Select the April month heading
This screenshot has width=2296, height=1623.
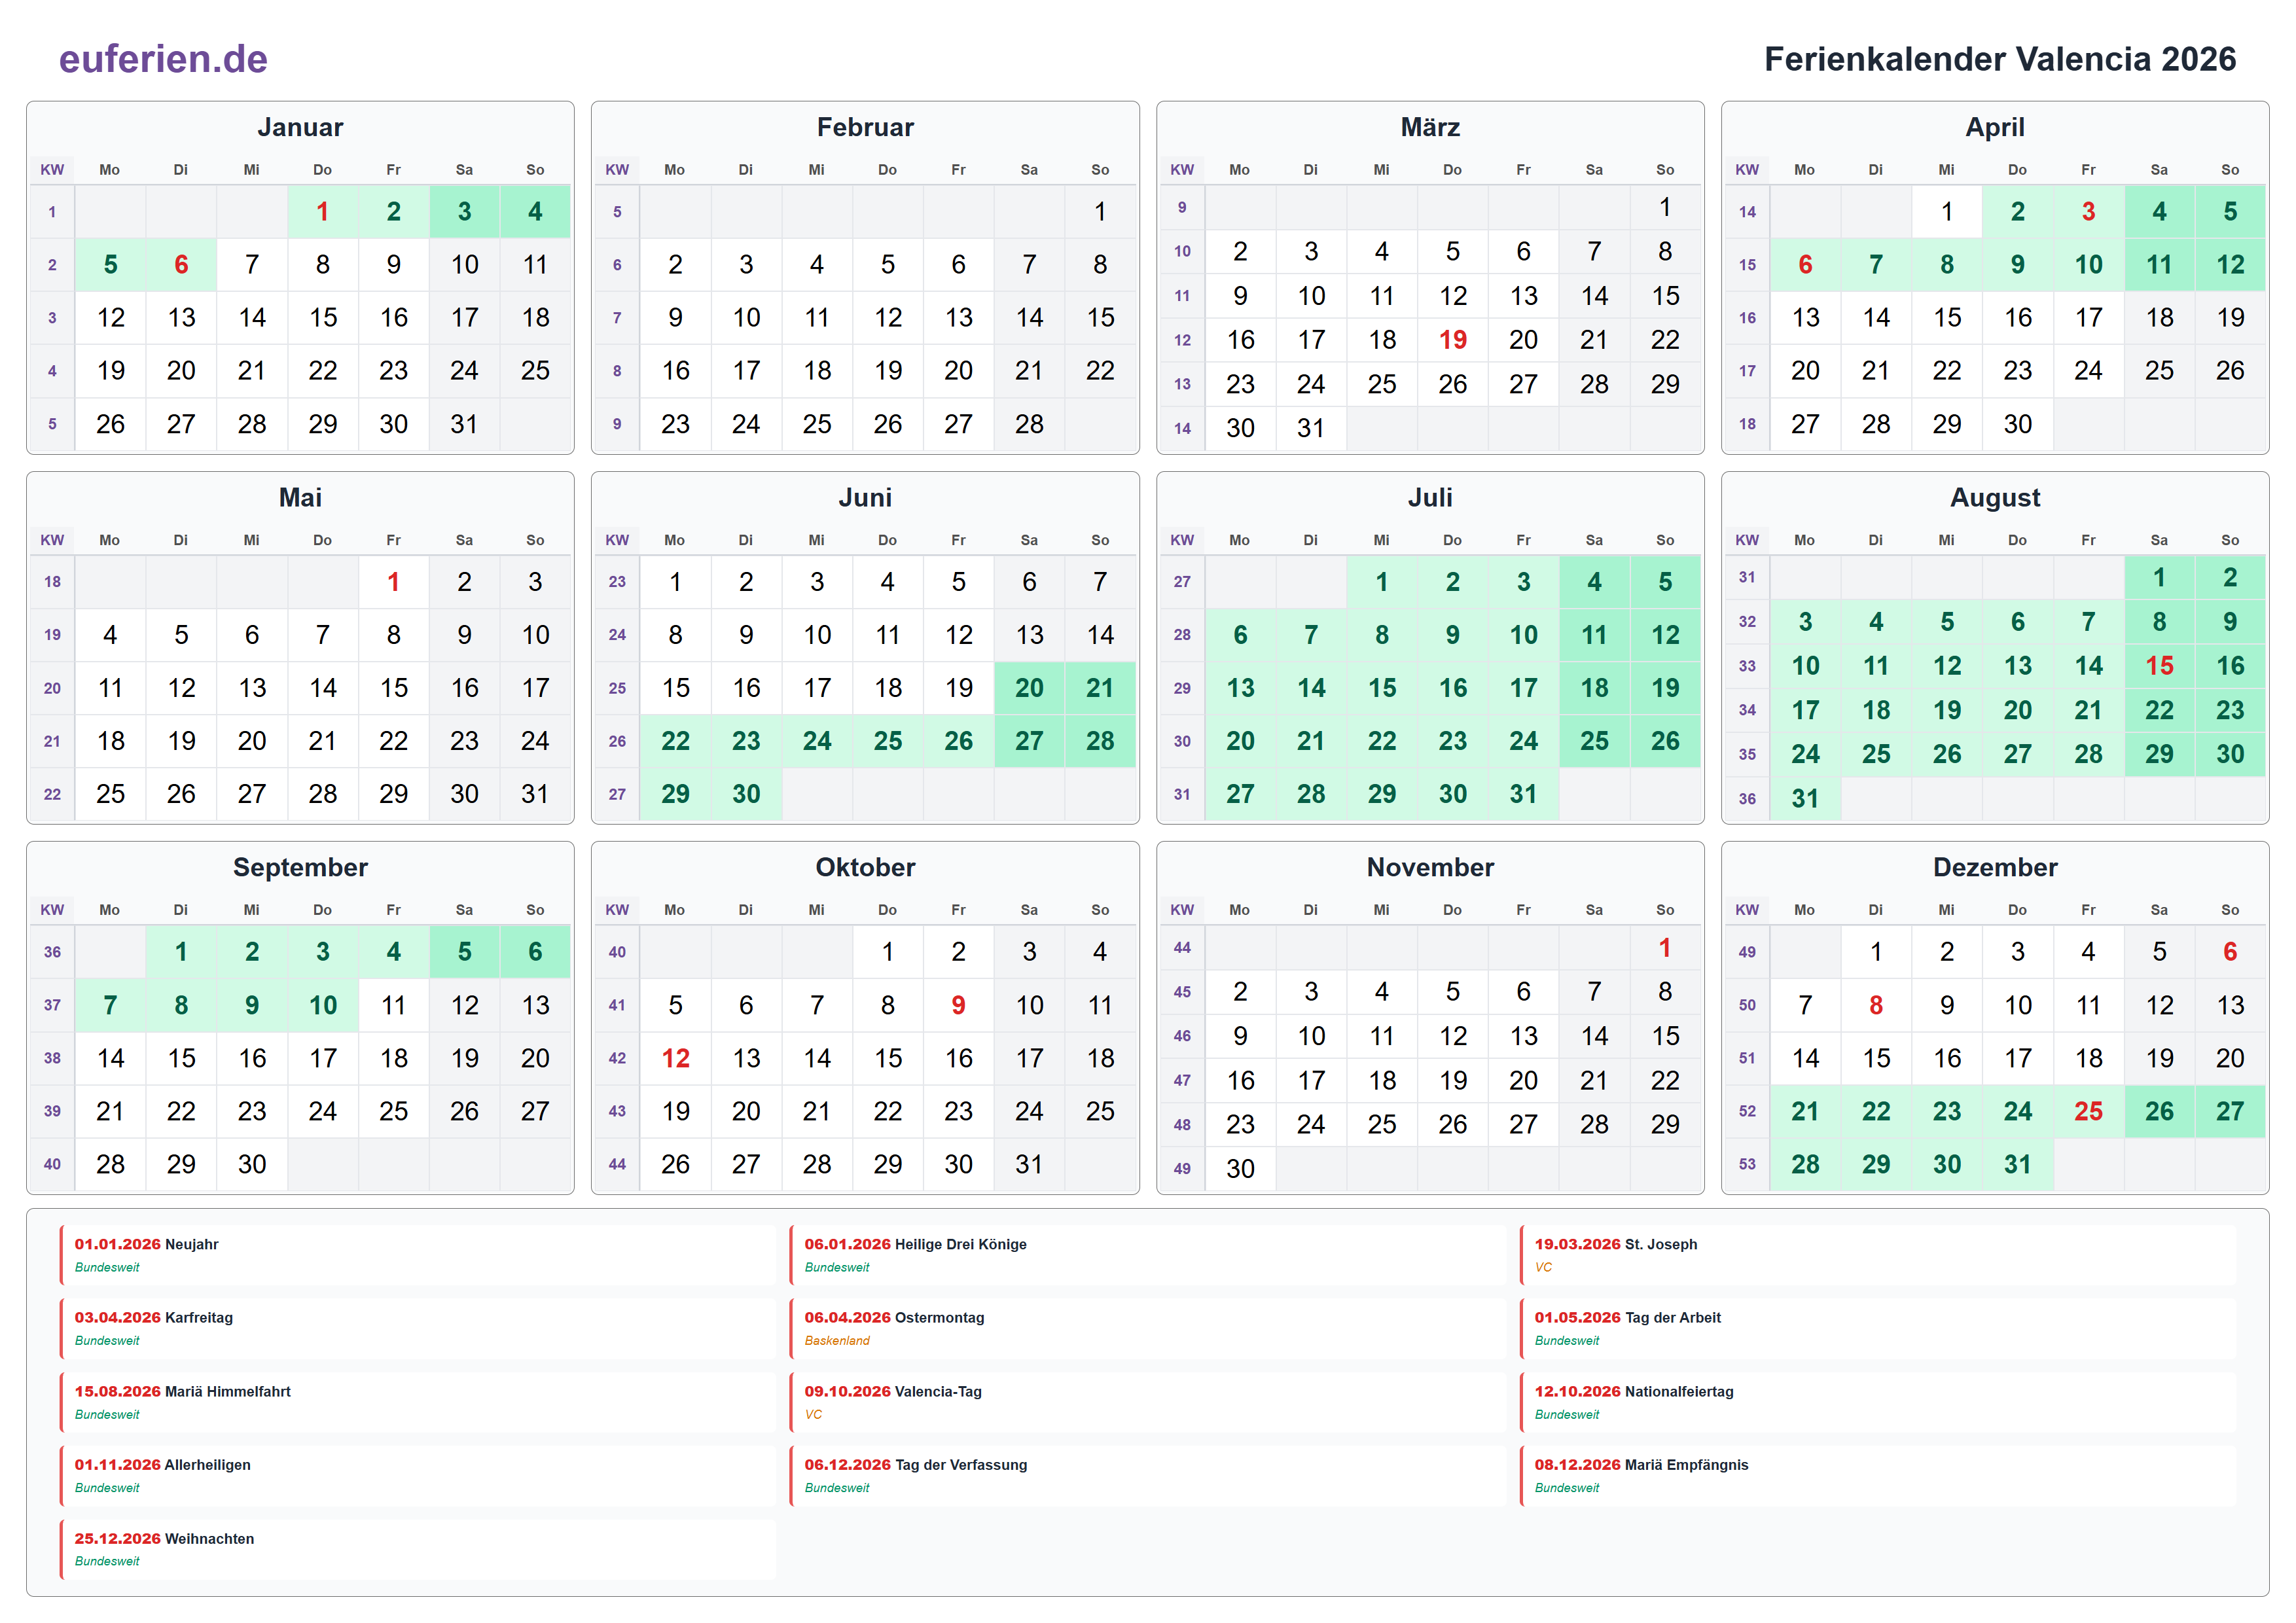click(x=1995, y=127)
